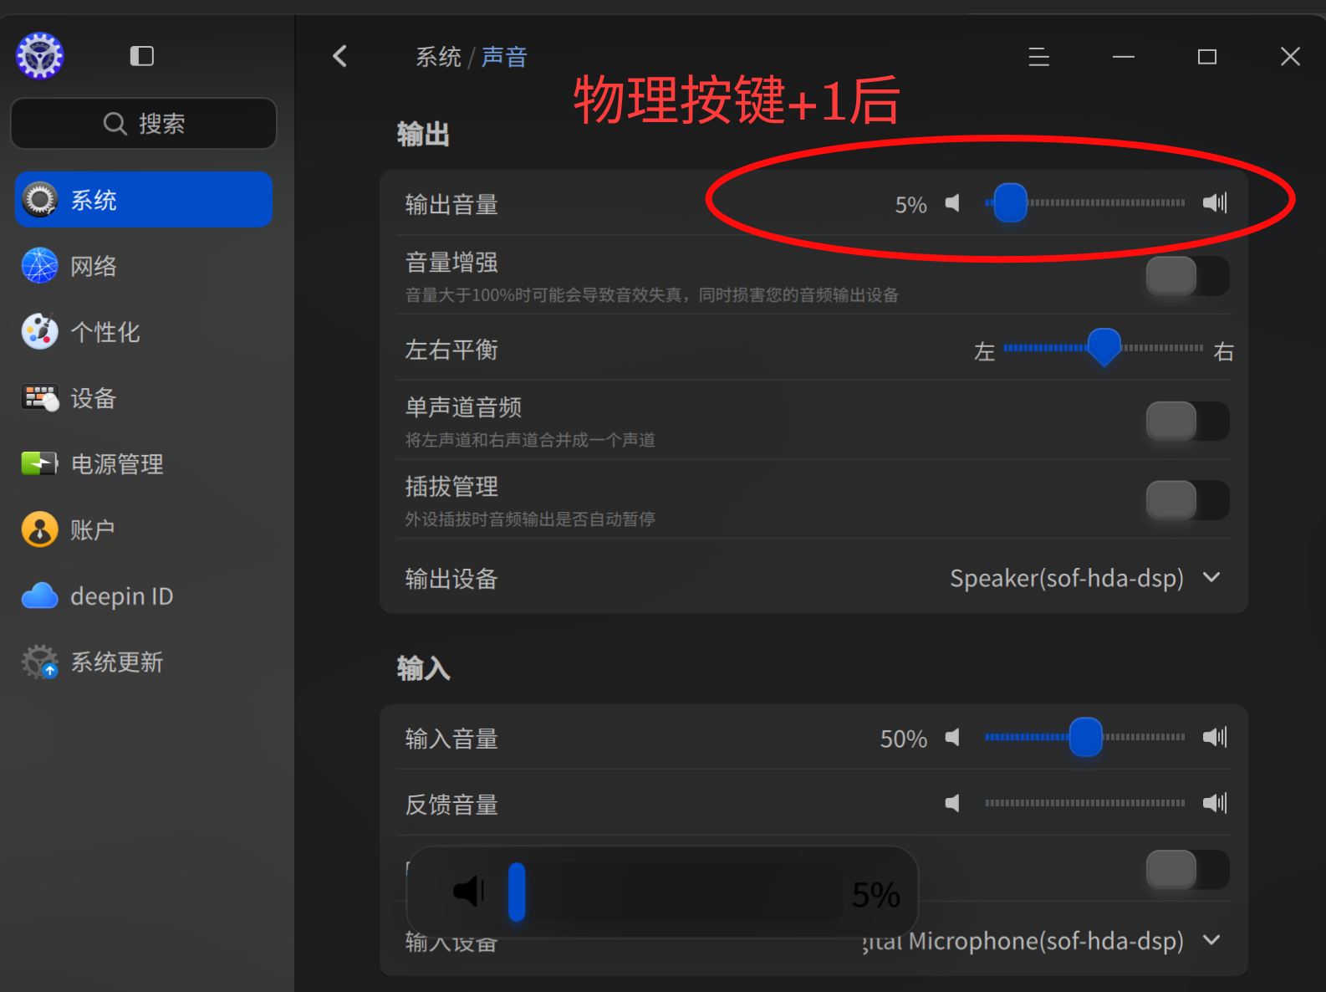The width and height of the screenshot is (1326, 992).
Task: Click the 输入 section heading
Action: point(423,669)
